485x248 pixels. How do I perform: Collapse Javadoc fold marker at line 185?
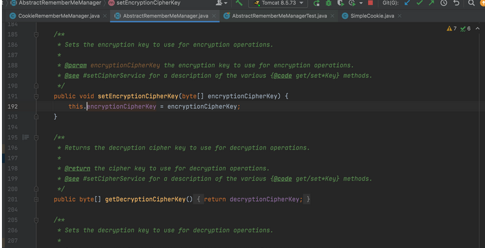(x=36, y=34)
